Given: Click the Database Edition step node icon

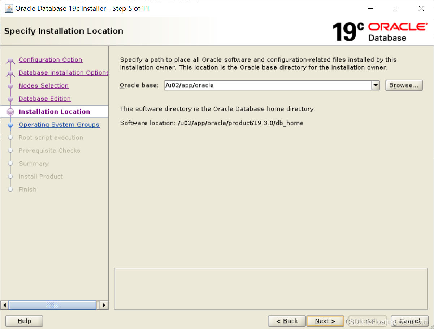Looking at the screenshot, I should tap(11, 98).
